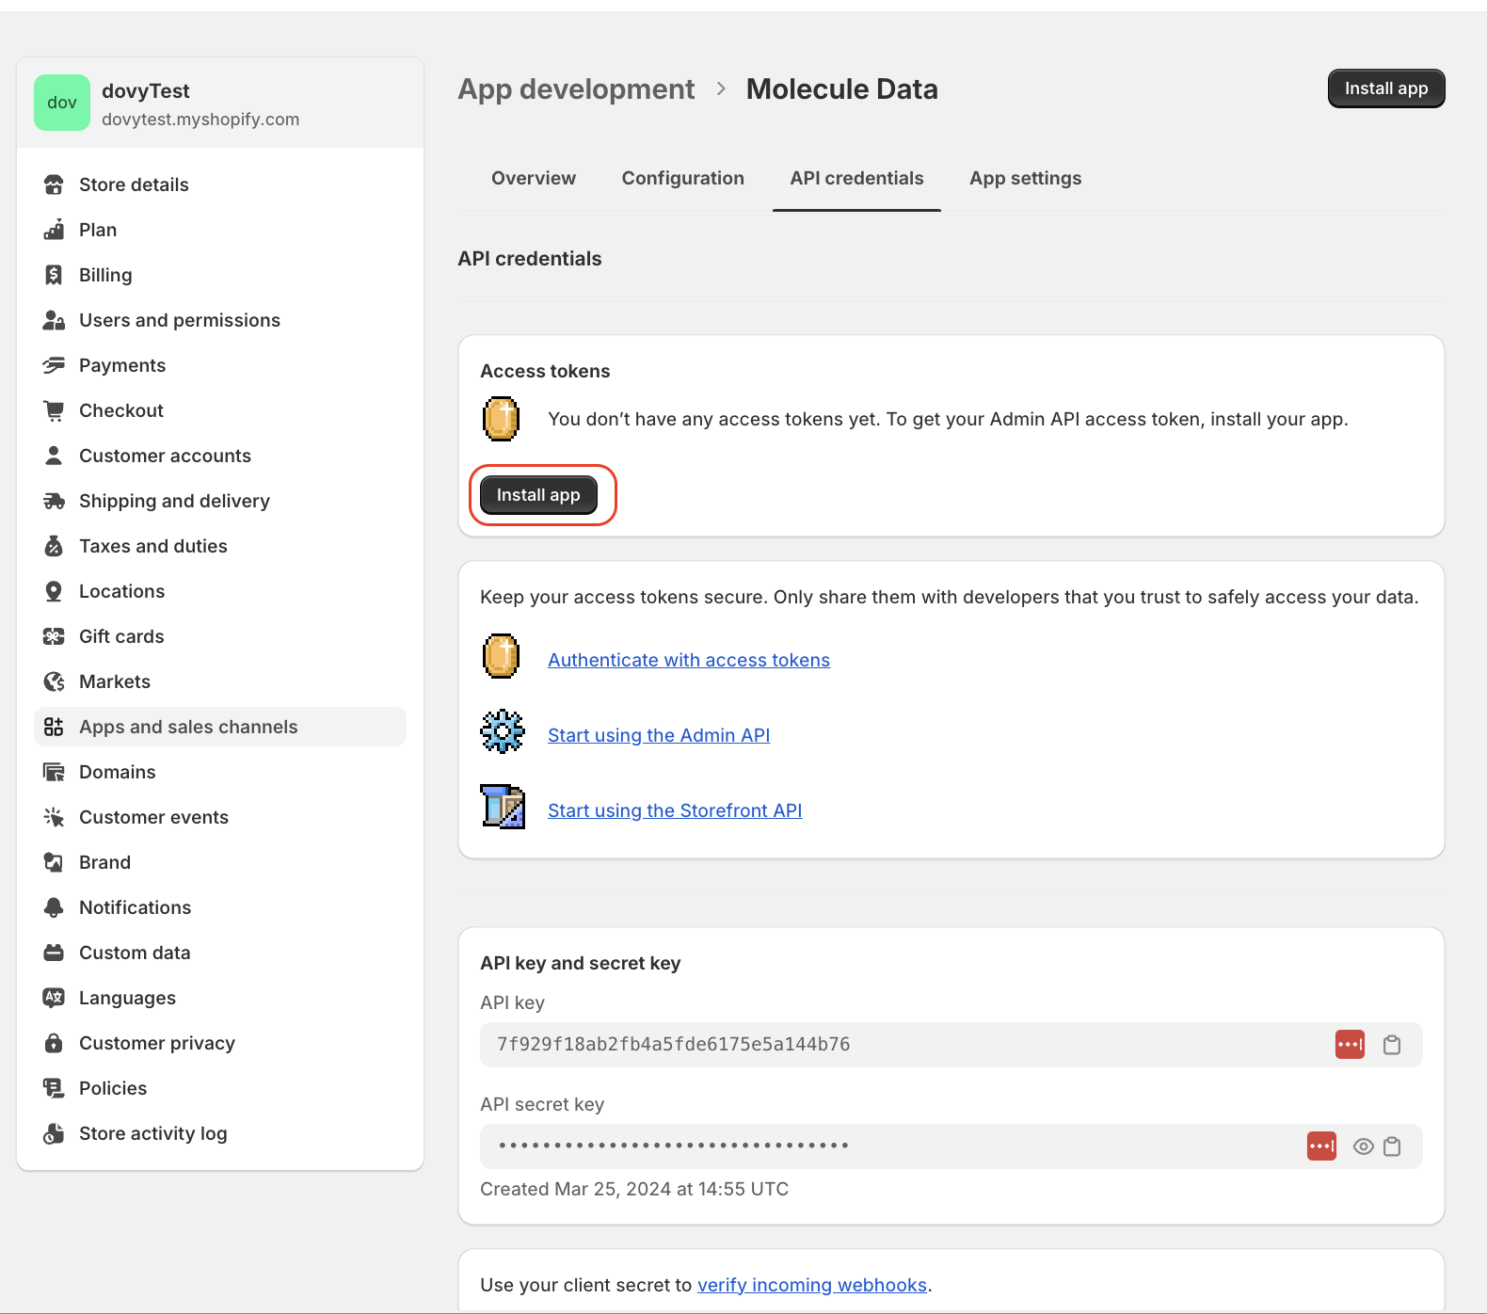Click the App development breadcrumb
The image size is (1487, 1314).
tap(576, 89)
